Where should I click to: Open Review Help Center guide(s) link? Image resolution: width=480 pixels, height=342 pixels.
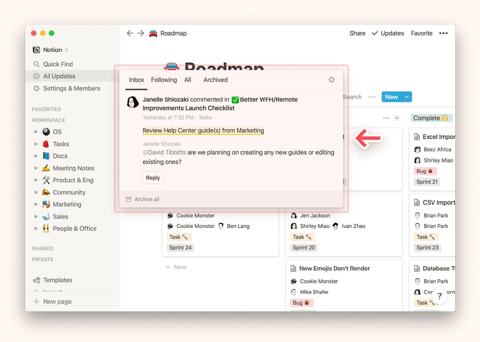[x=203, y=130]
